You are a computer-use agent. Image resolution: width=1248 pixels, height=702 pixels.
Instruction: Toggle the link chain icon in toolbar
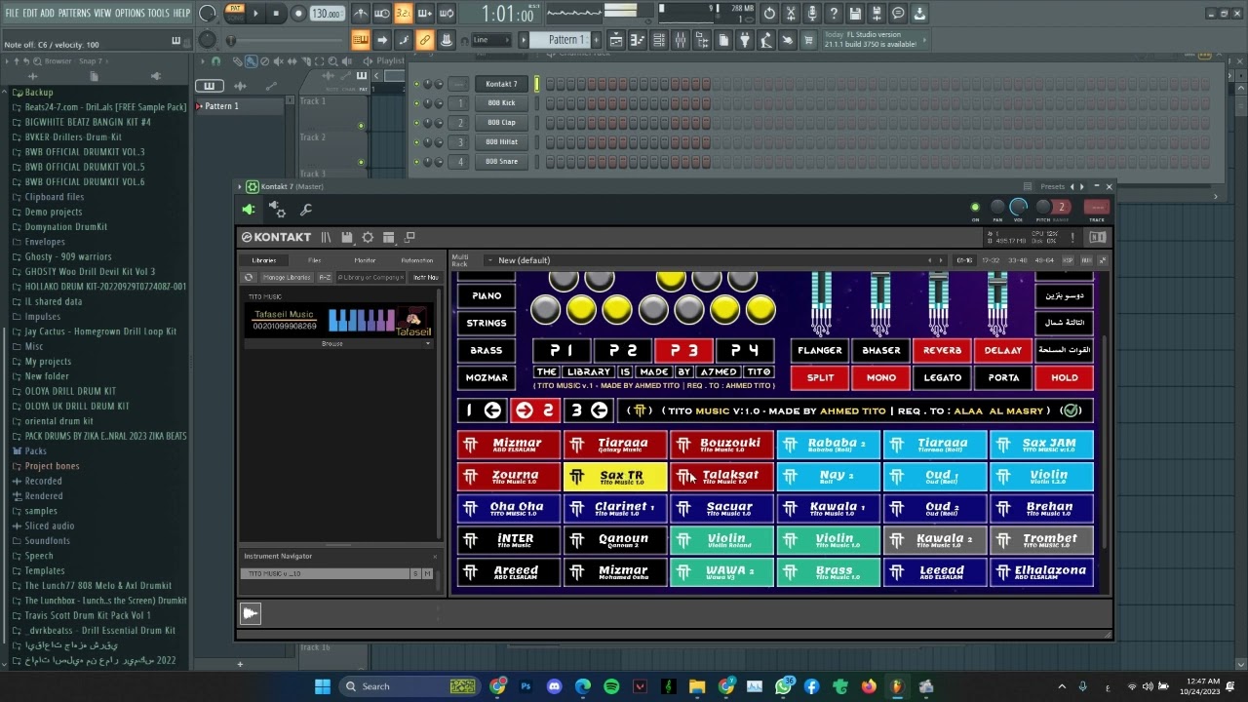click(424, 40)
